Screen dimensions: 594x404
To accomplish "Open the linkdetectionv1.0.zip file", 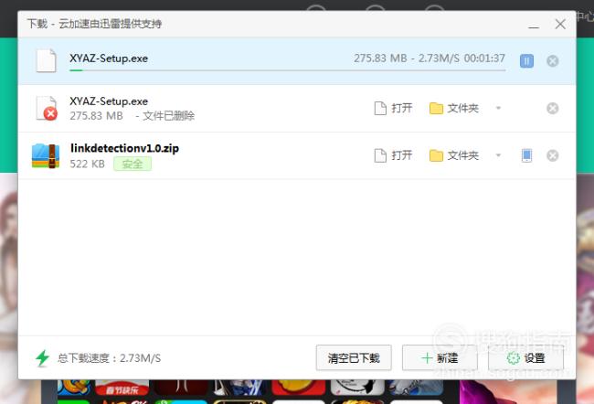I will (x=393, y=155).
